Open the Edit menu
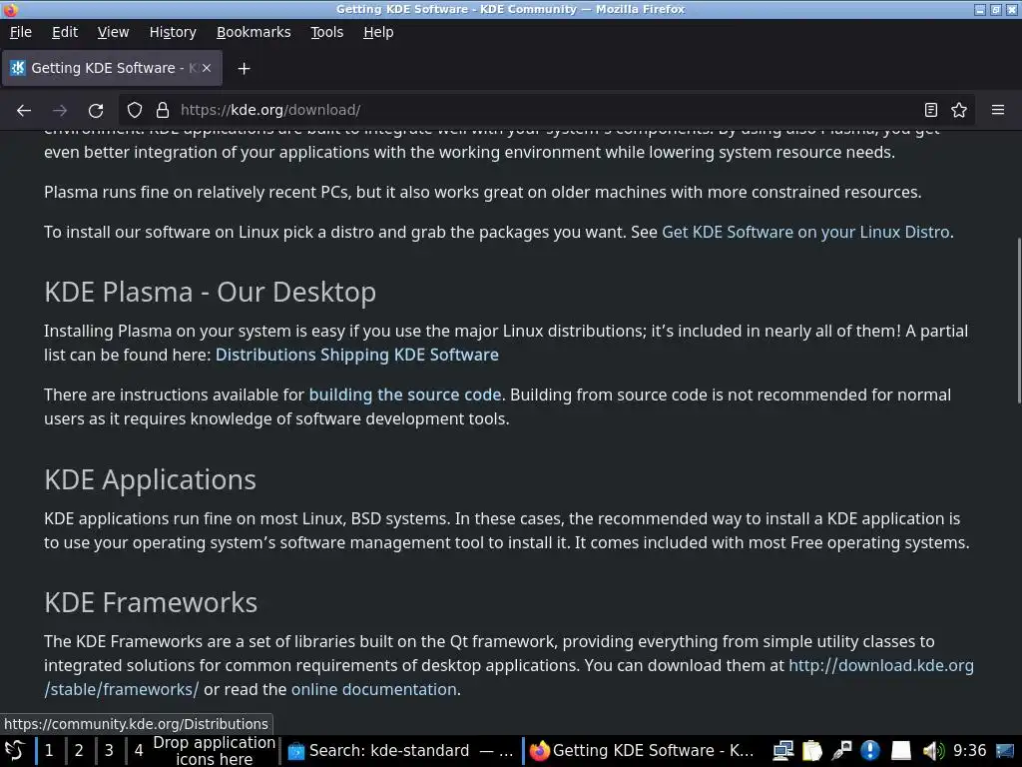The width and height of the screenshot is (1022, 767). click(65, 32)
